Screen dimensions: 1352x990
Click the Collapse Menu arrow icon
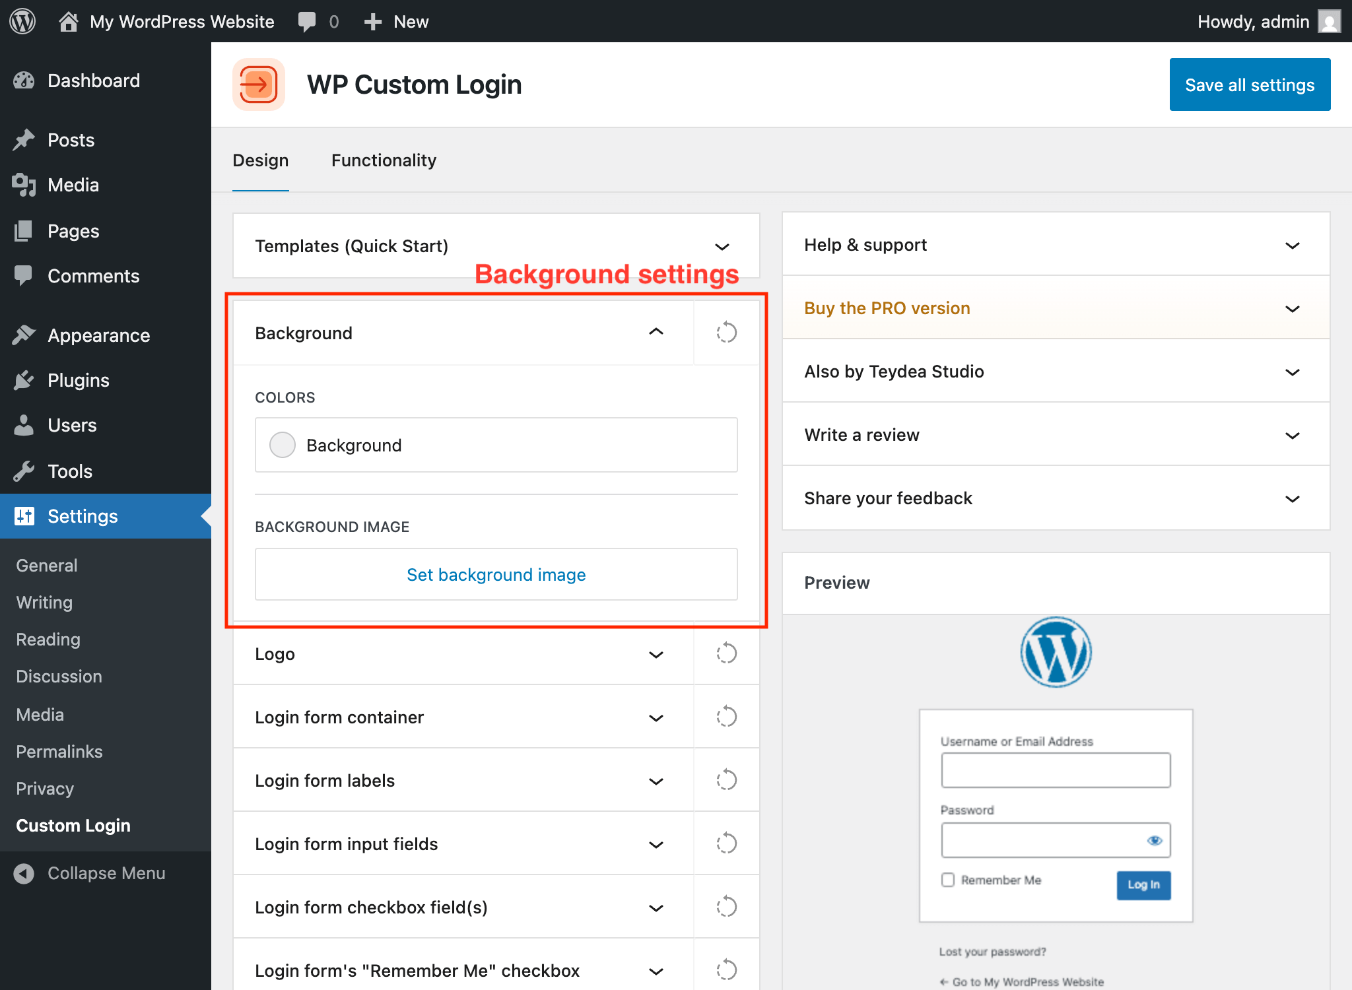coord(24,873)
